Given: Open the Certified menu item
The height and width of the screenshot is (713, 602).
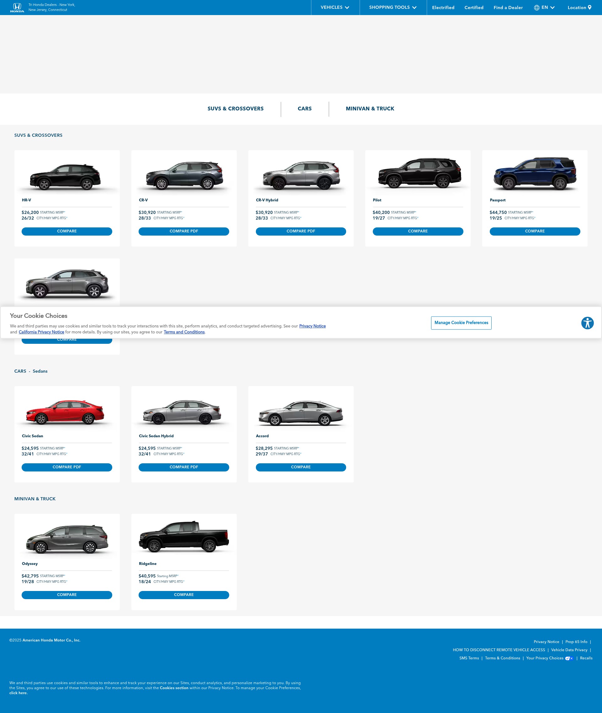Looking at the screenshot, I should coord(474,8).
